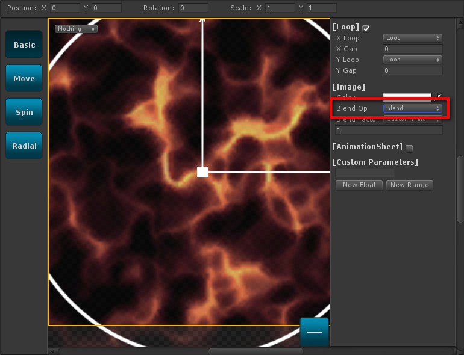The width and height of the screenshot is (464, 355).
Task: Click the Color swatch field
Action: click(407, 97)
